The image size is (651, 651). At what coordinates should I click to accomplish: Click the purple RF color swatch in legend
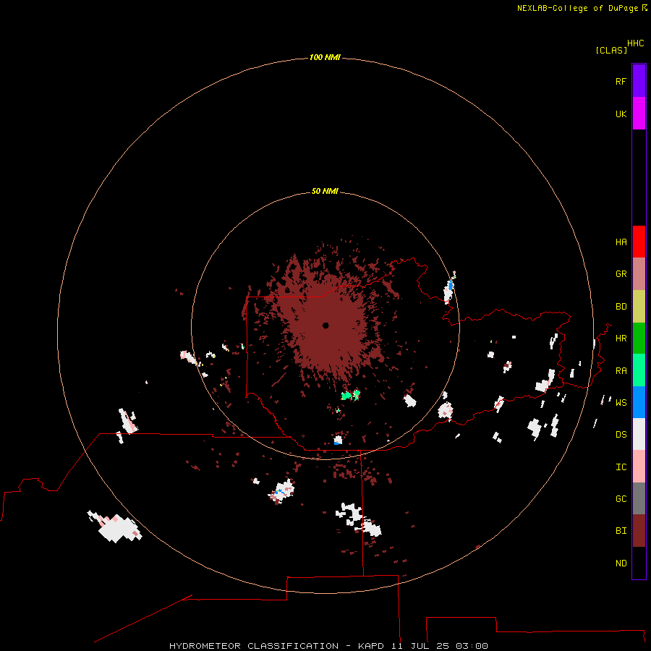point(639,81)
